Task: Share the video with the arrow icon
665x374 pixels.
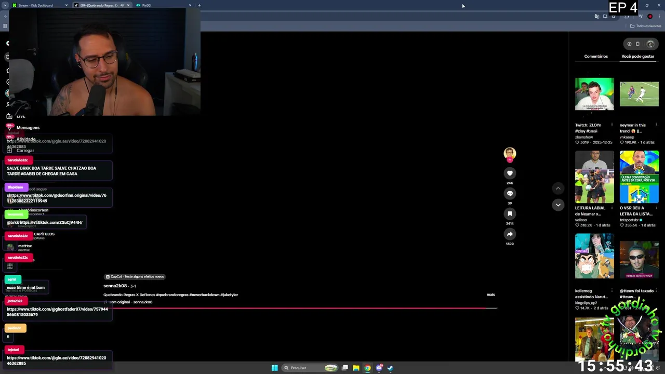Action: [510, 234]
